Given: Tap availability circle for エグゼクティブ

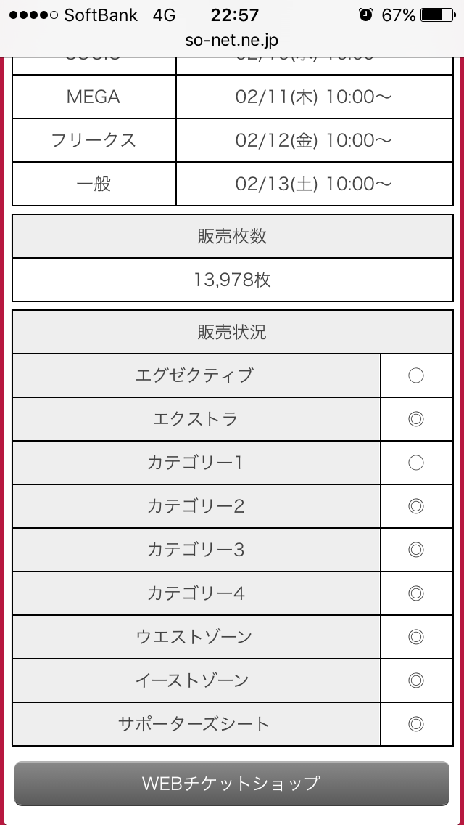Looking at the screenshot, I should 416,375.
